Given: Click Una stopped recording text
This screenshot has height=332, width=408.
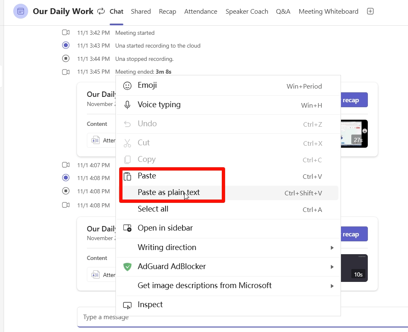Looking at the screenshot, I should (x=144, y=59).
